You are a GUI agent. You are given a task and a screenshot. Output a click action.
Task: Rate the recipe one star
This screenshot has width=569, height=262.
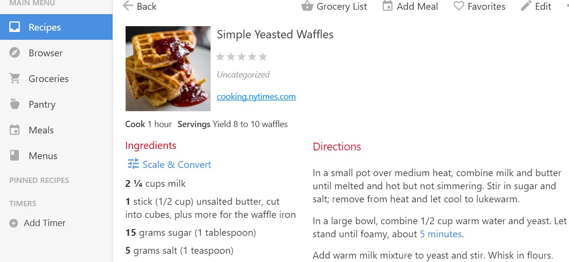[x=220, y=57]
